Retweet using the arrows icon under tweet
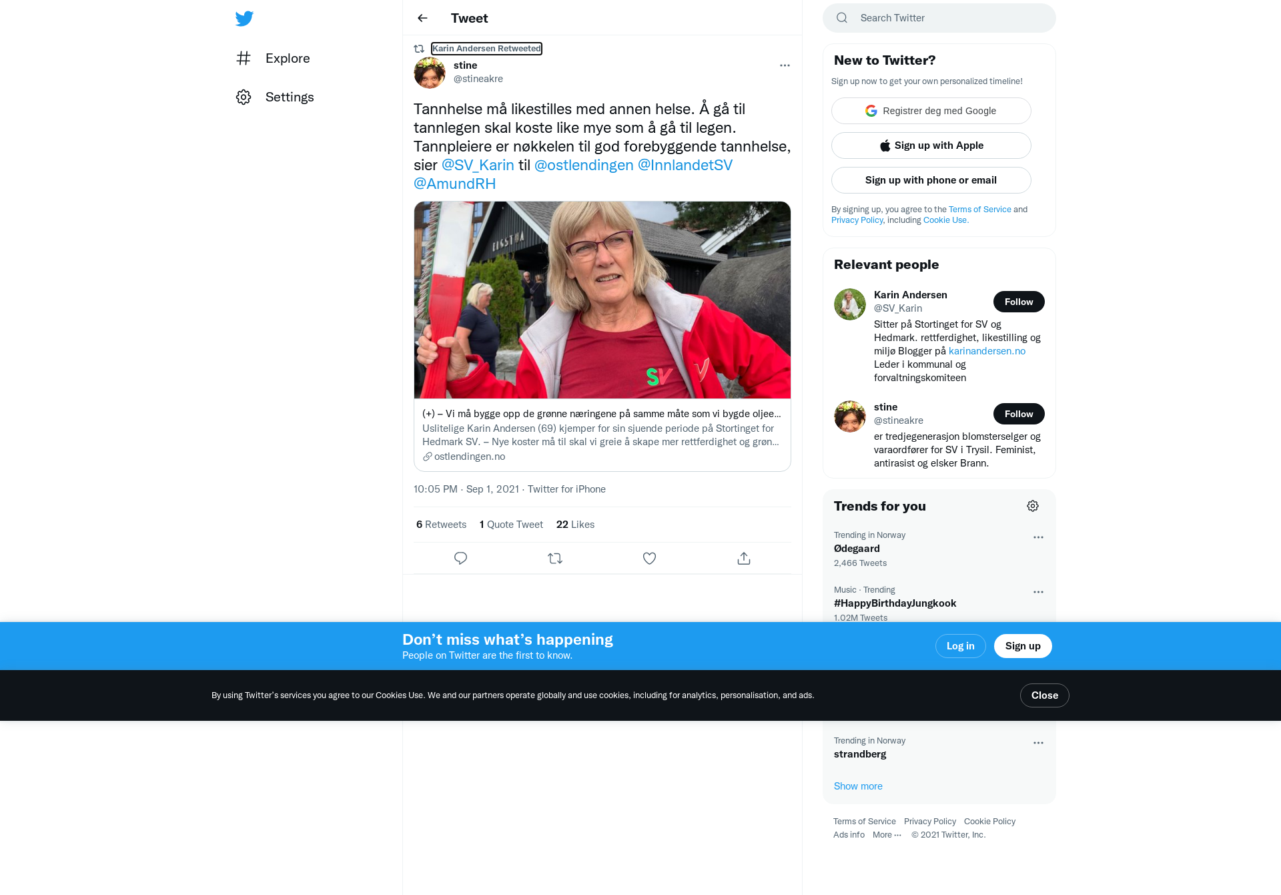Screen dimensions: 1281x895 [x=555, y=559]
